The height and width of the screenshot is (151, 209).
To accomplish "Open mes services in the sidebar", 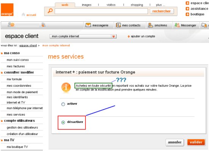I will (16, 114).
